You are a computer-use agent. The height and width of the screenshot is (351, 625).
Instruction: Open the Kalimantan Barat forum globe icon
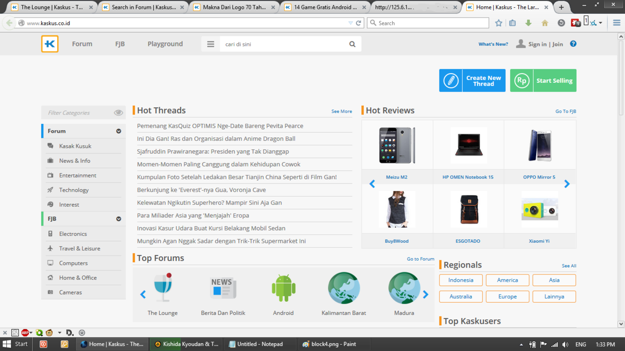(x=344, y=288)
